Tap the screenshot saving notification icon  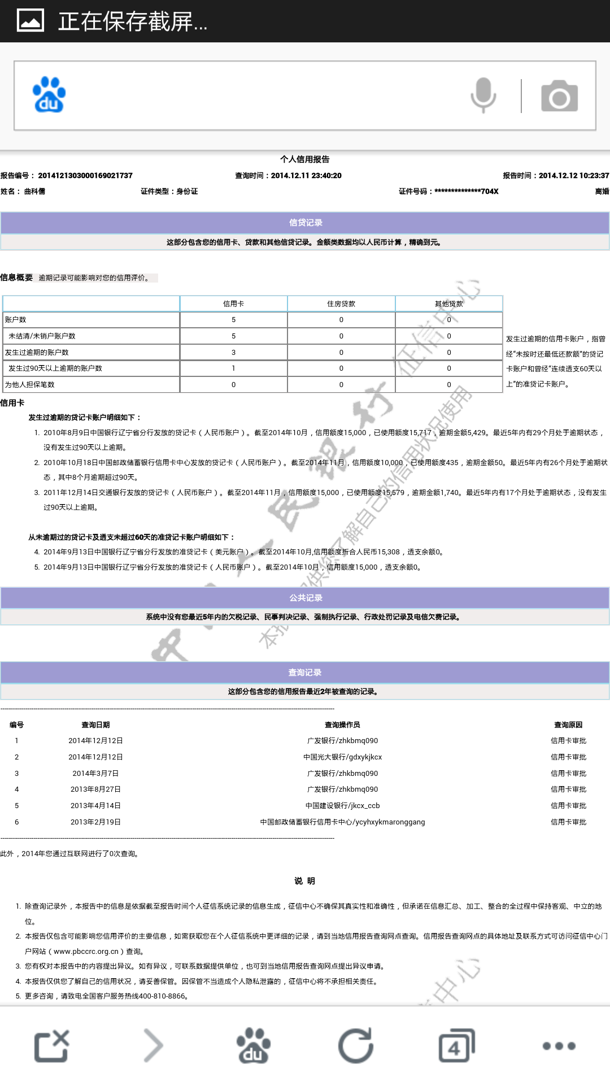pyautogui.click(x=30, y=21)
